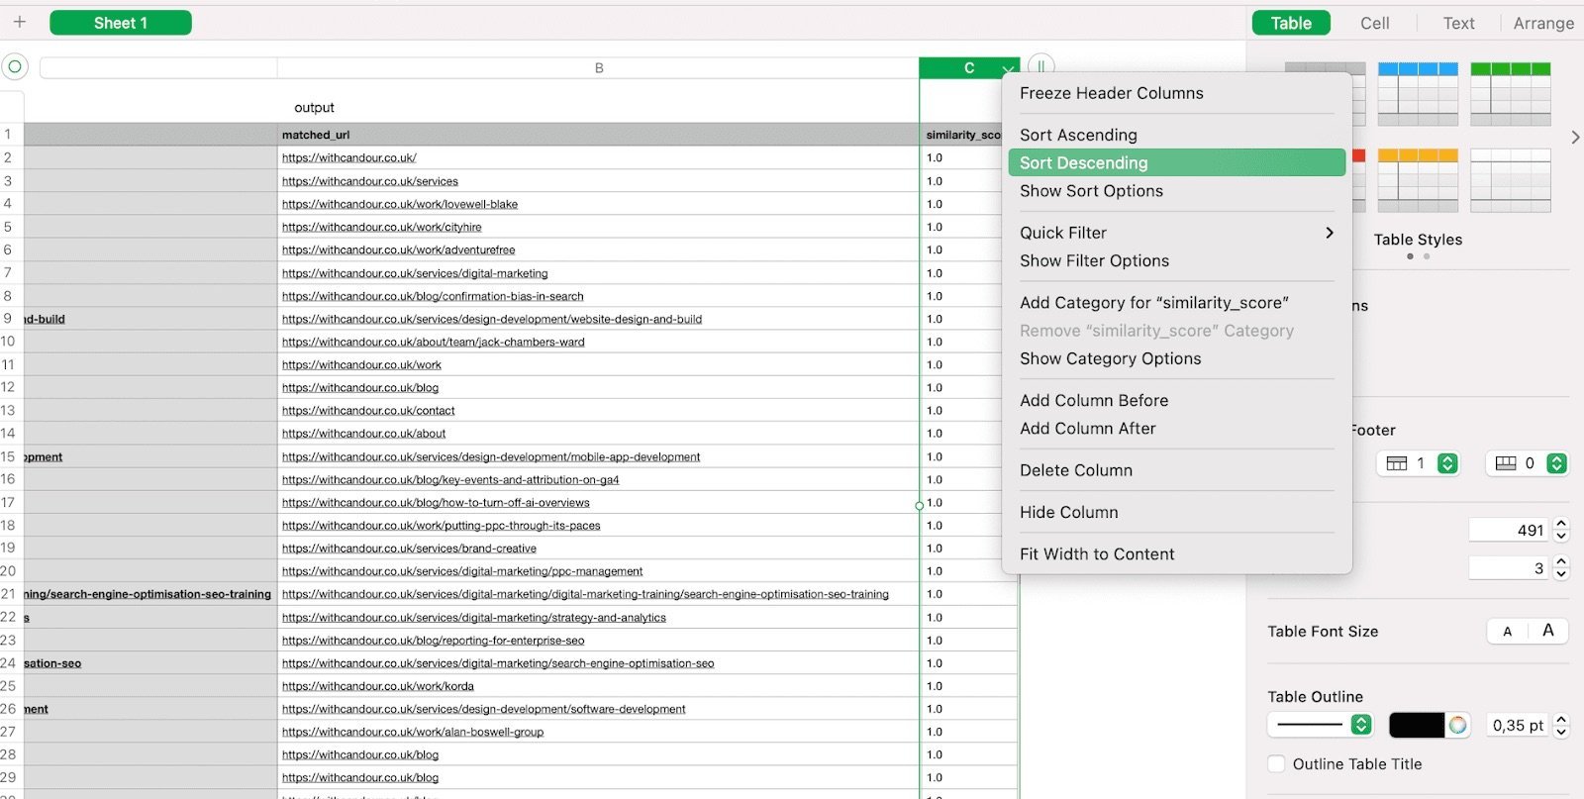The height and width of the screenshot is (799, 1584).
Task: Apply the blue header table style
Action: 1418,94
